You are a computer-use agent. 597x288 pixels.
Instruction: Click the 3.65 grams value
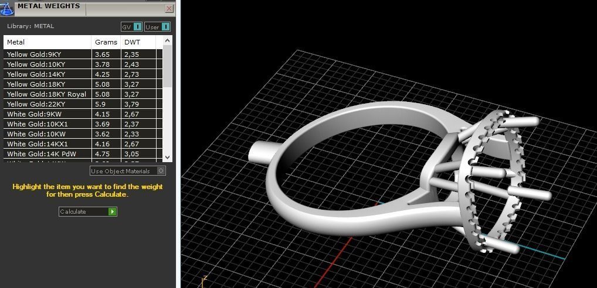tap(103, 54)
